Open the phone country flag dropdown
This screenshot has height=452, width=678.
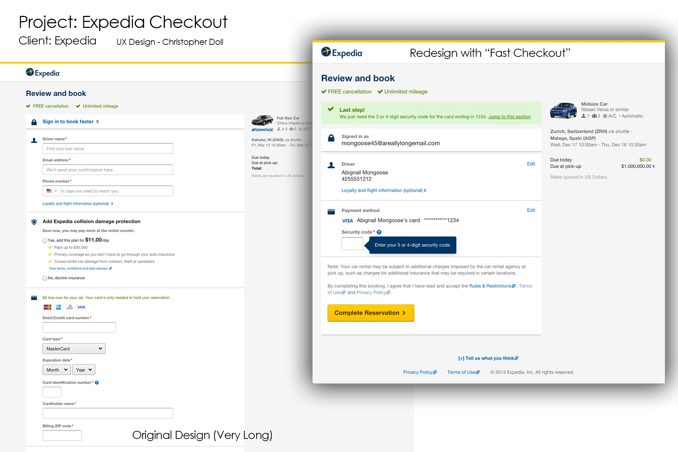(x=52, y=191)
